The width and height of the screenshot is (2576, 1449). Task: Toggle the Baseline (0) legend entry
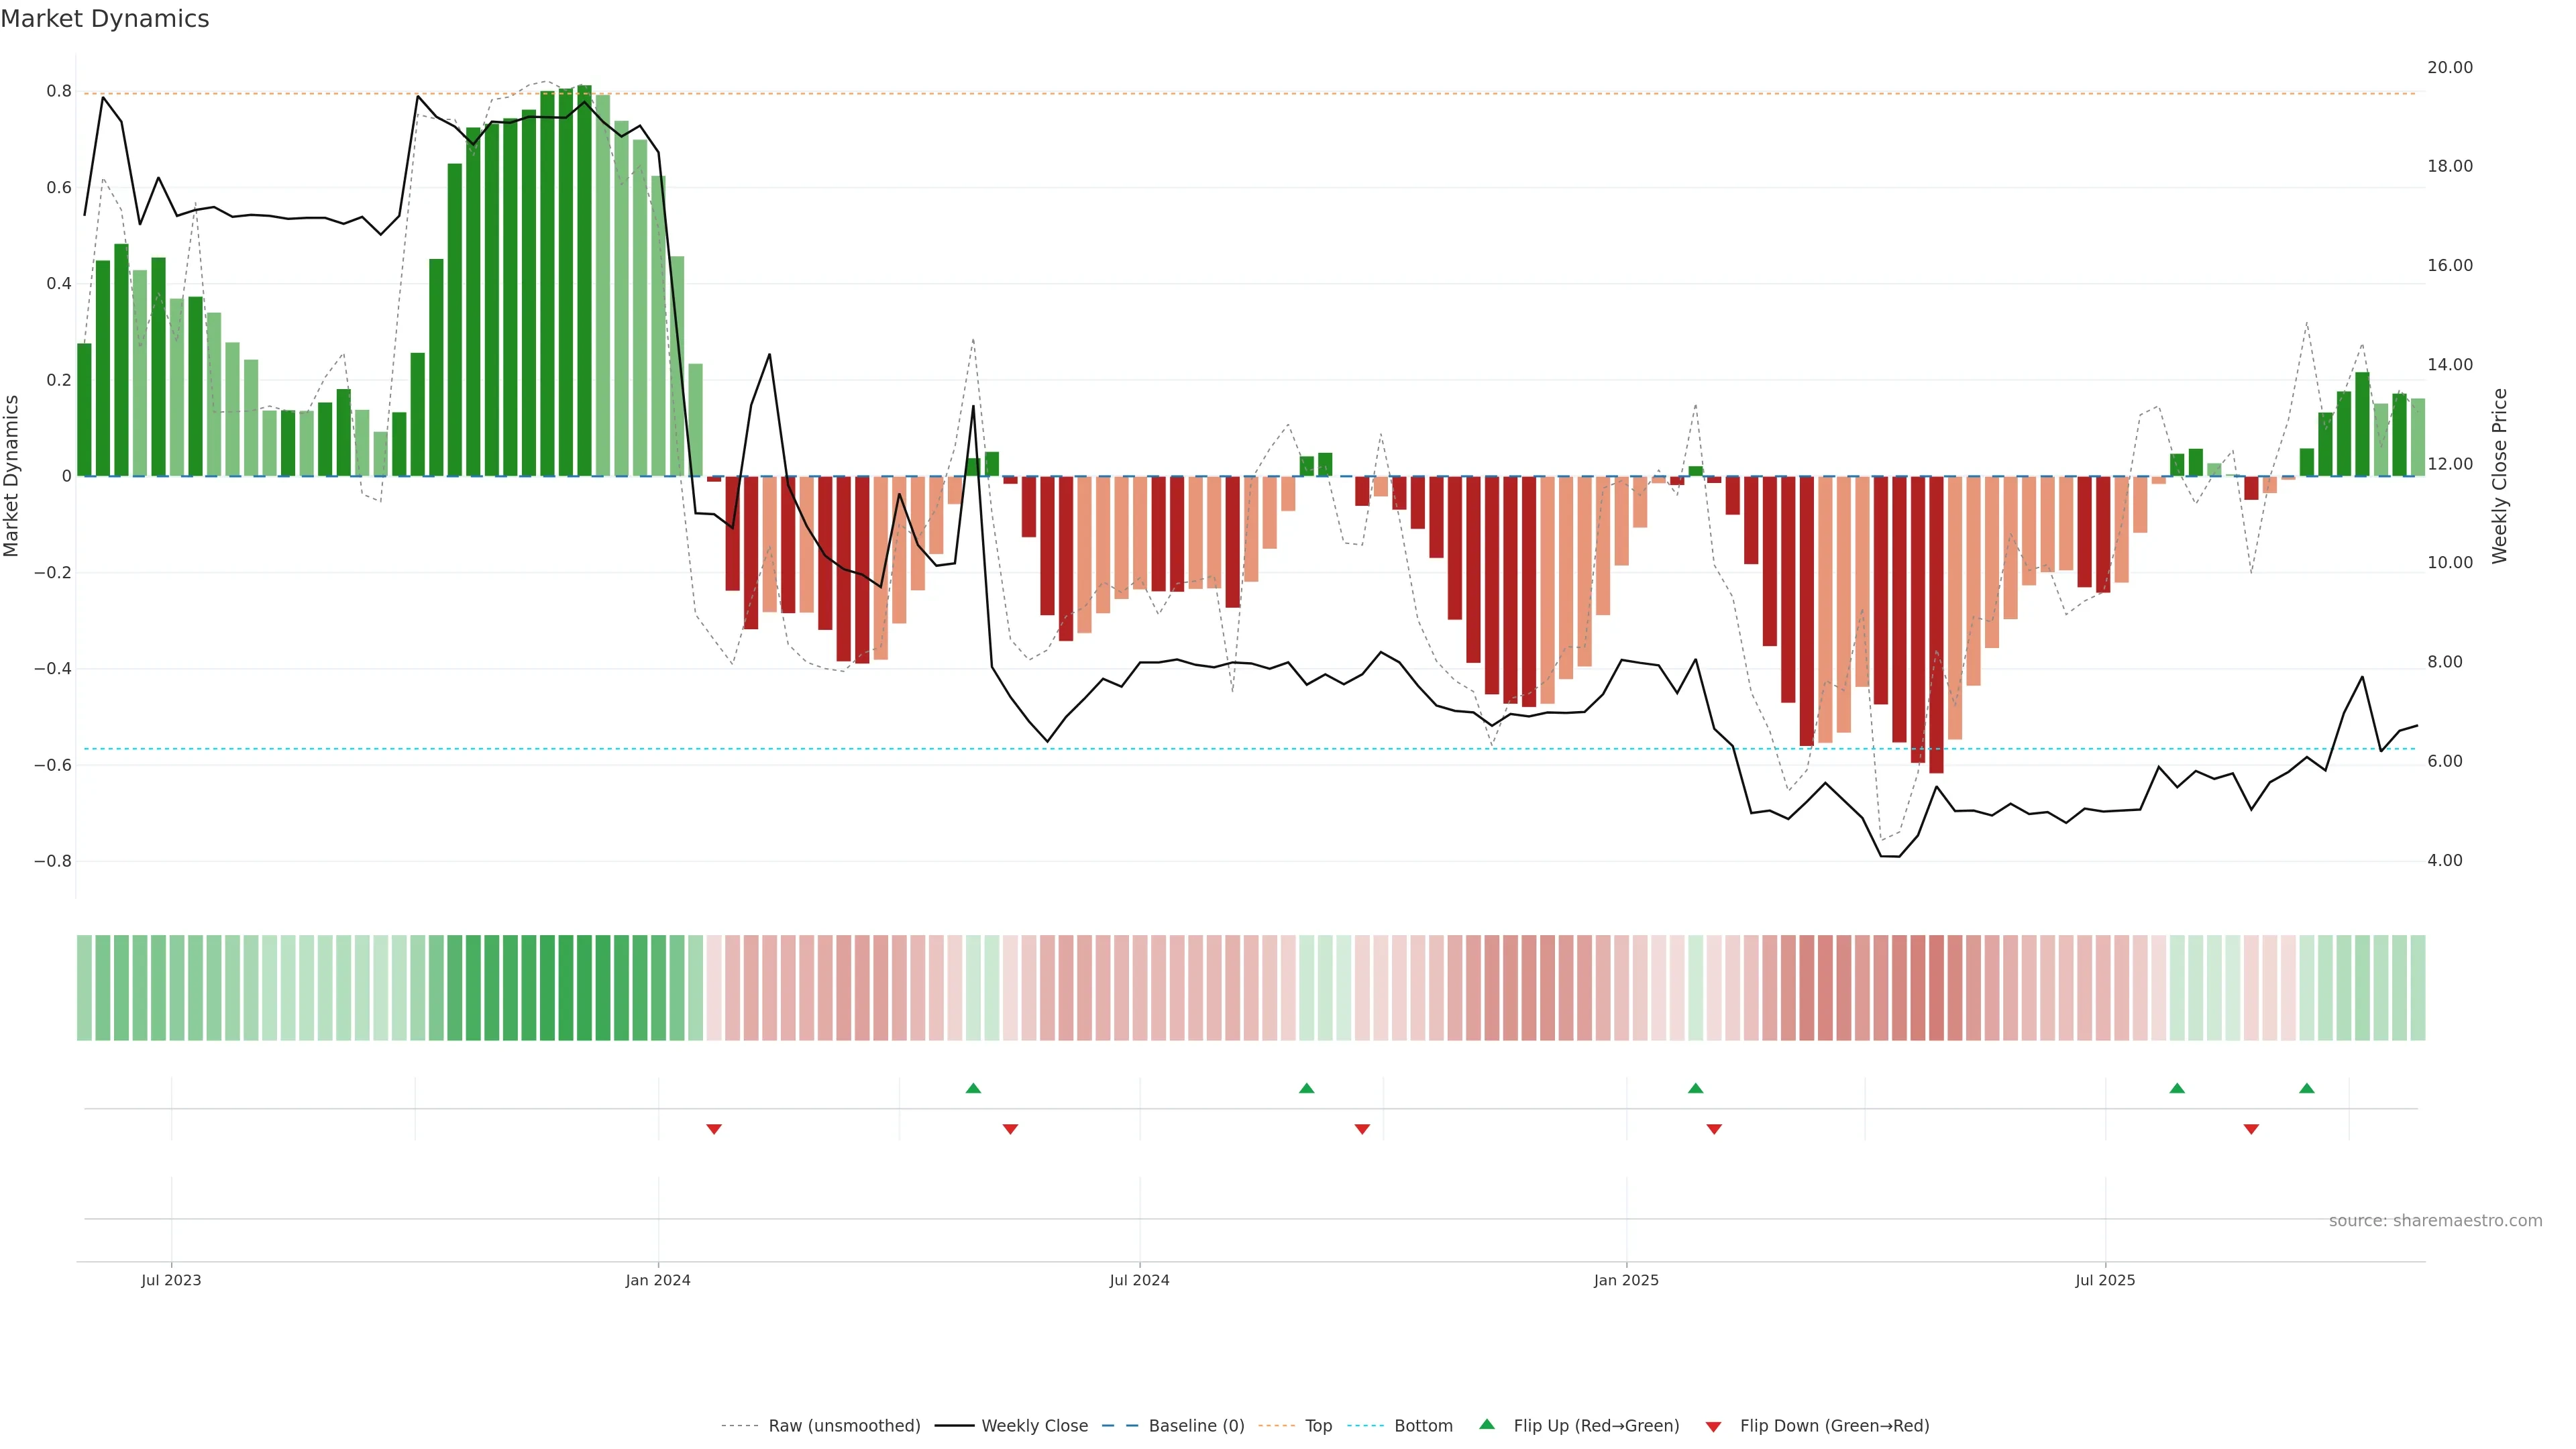coord(1196,1426)
